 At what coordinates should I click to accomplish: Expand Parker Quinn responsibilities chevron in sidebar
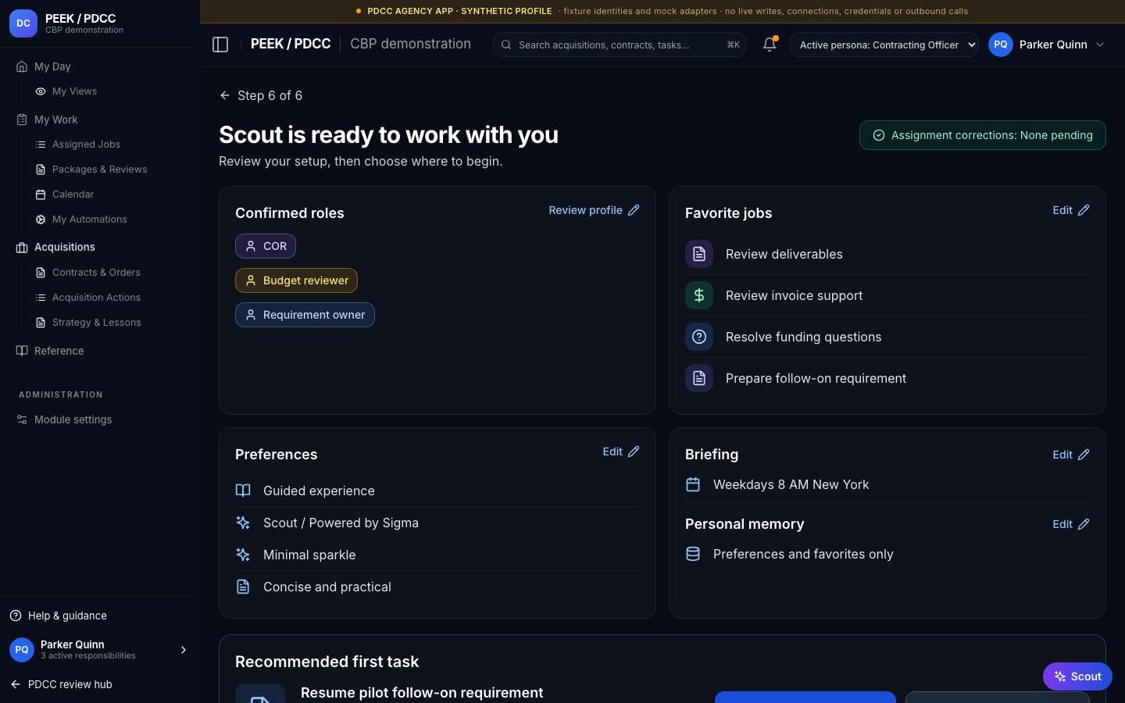pos(184,650)
